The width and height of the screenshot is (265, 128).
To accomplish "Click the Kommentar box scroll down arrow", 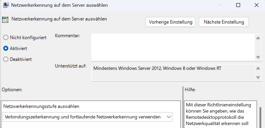I will (258, 57).
